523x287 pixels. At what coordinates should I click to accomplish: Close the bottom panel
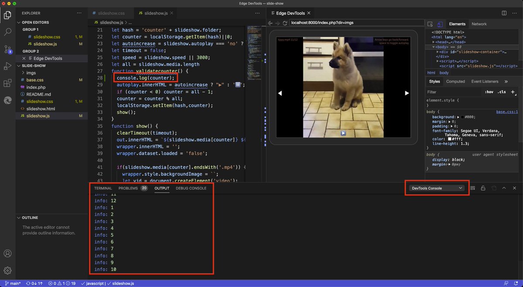tap(514, 188)
